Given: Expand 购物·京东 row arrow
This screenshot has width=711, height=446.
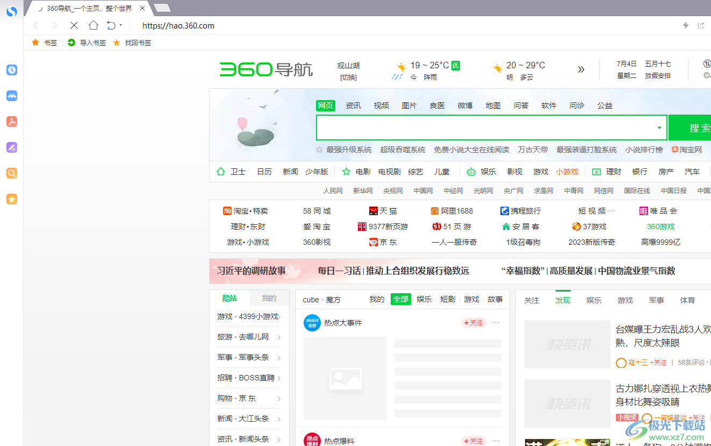Looking at the screenshot, I should point(279,399).
